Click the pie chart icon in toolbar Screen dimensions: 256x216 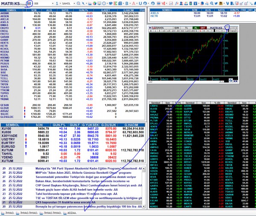pyautogui.click(x=95, y=3)
